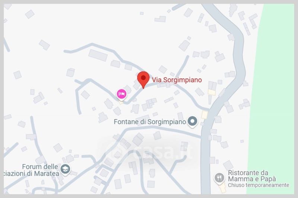Select the small yellow building under the hotel icon
Image resolution: width=298 pixels, height=198 pixels.
point(121,103)
